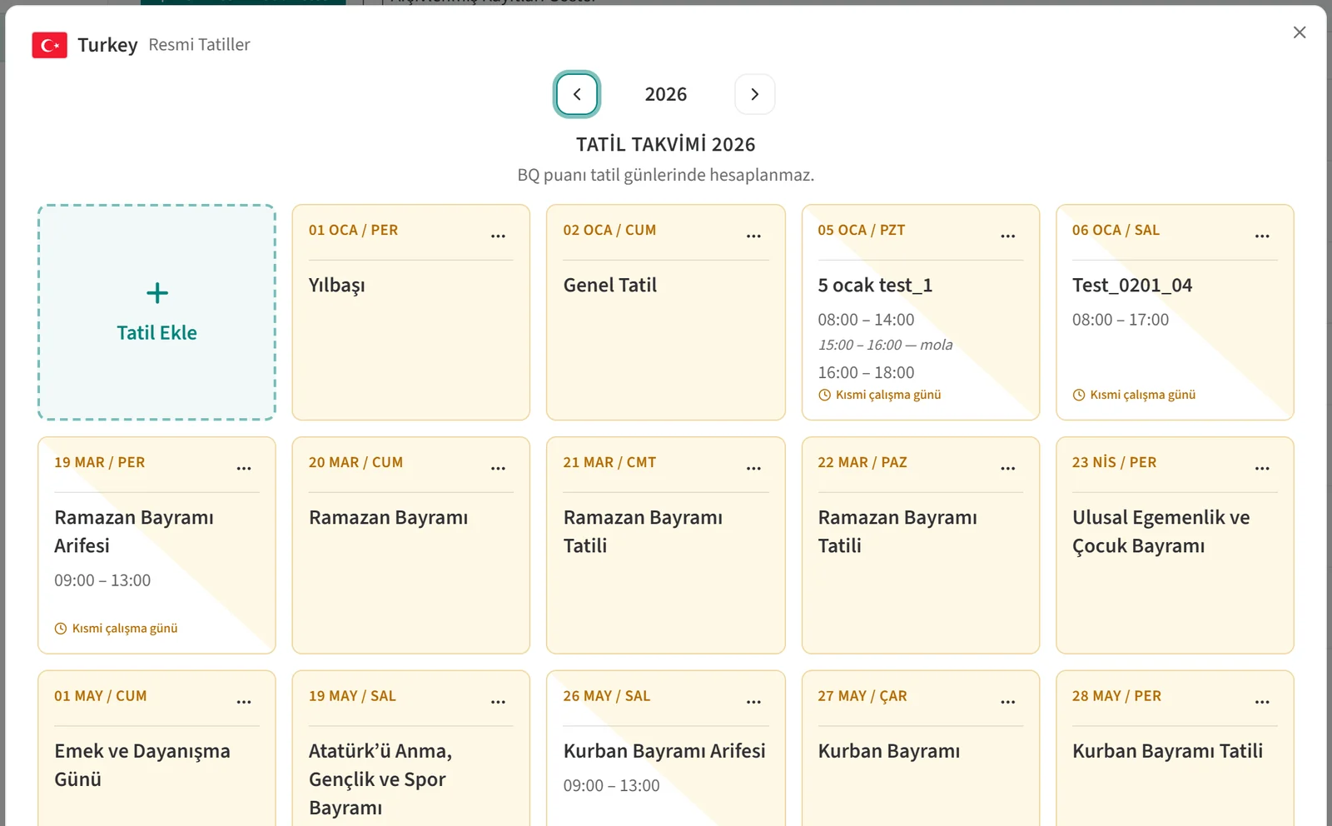This screenshot has height=826, width=1332.
Task: Select the Test_0201_04 holiday title
Action: pos(1132,285)
